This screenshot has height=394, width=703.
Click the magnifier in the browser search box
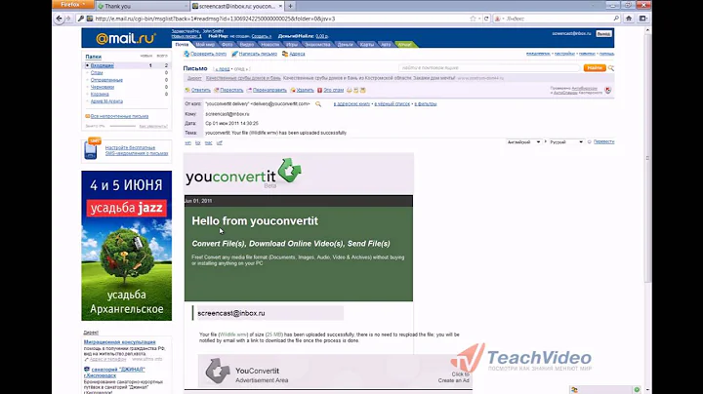coord(616,19)
